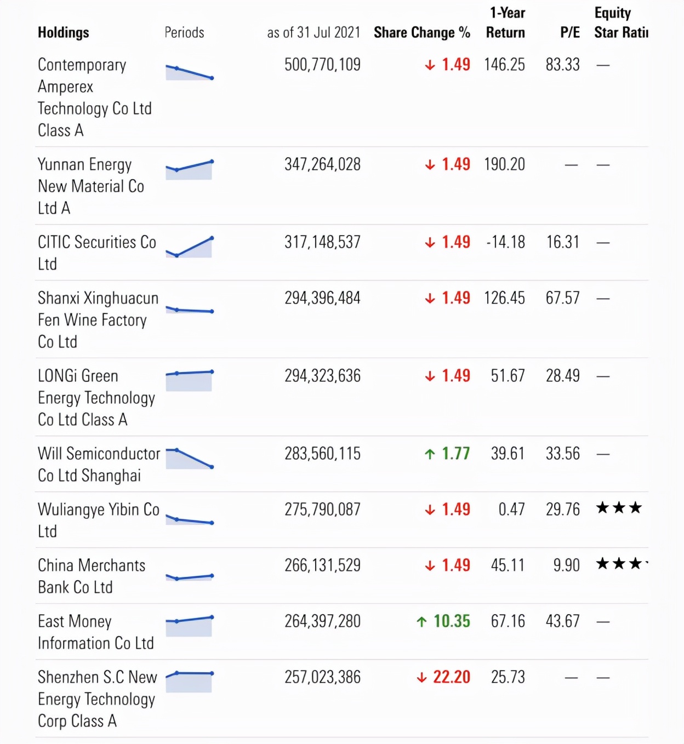The image size is (684, 744).
Task: Click red down arrow beside 22.20
Action: [421, 678]
